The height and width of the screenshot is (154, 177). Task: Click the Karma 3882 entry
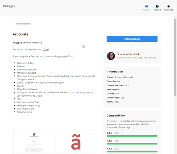click(x=113, y=102)
